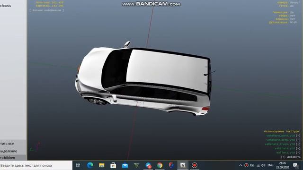Switch to the active ZModeler-style app on the taskbar

(183, 165)
